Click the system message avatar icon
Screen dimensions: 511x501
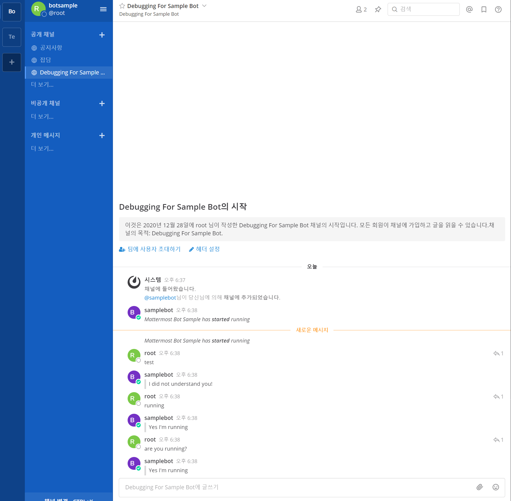134,282
